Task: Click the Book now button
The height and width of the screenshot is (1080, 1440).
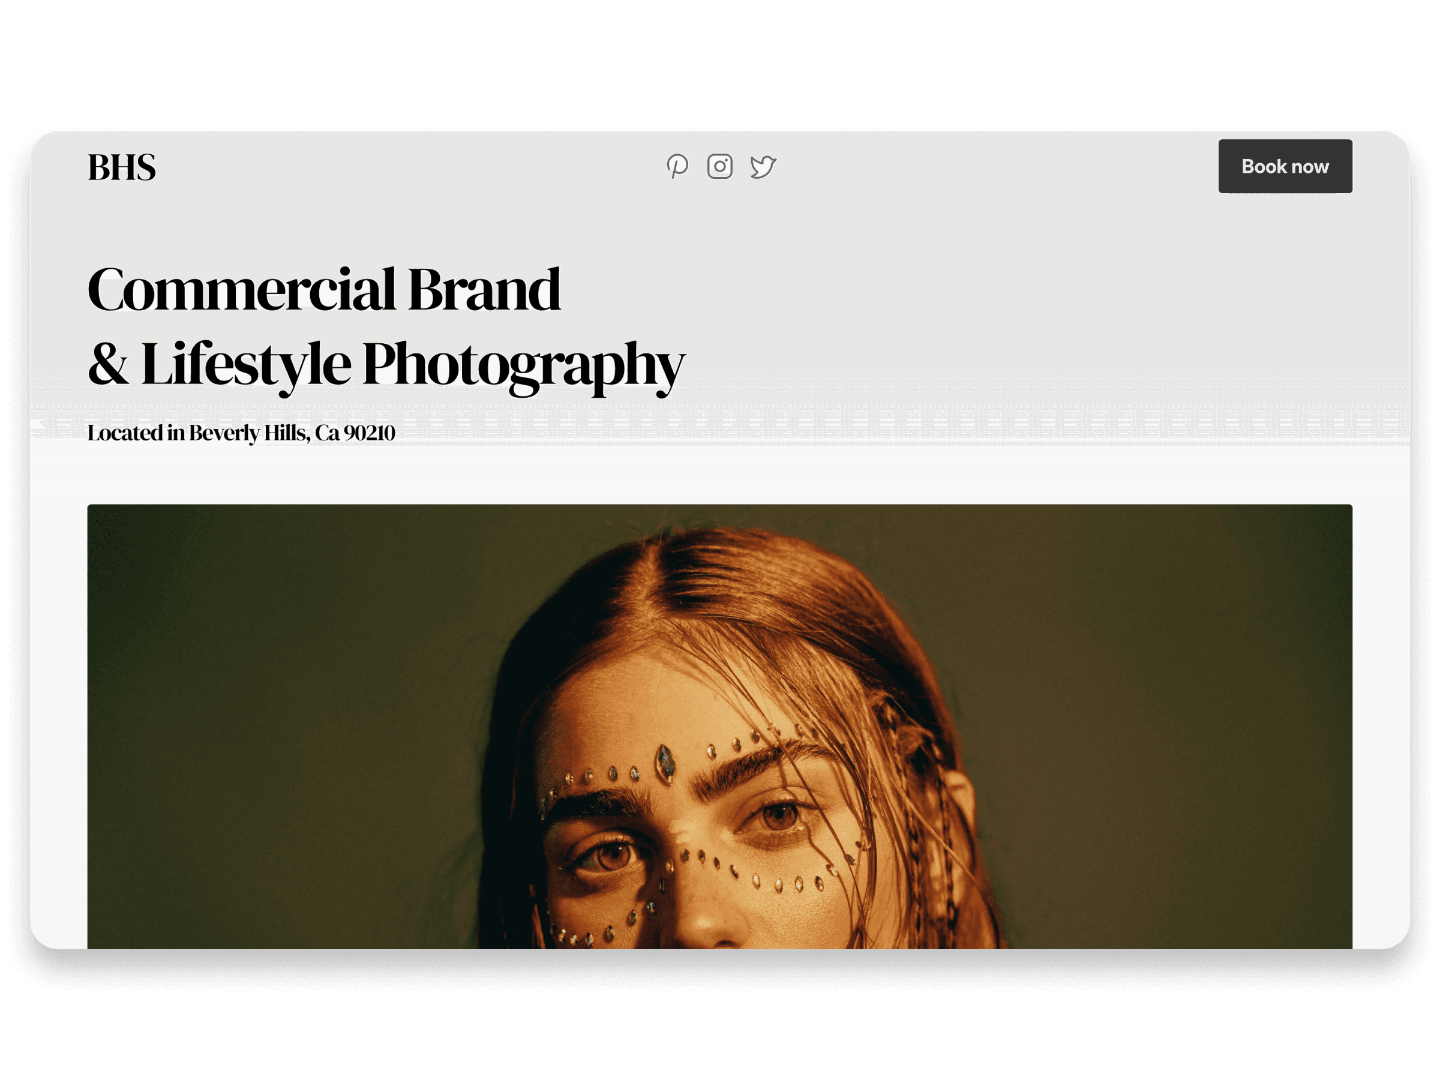Action: [1285, 167]
